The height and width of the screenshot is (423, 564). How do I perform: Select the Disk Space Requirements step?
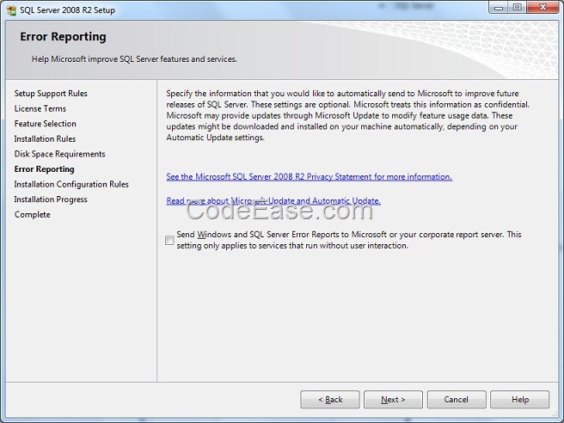pyautogui.click(x=59, y=154)
